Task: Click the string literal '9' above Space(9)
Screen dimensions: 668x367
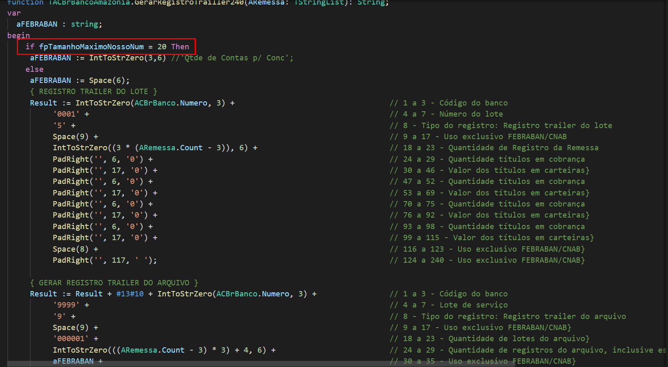Action: point(60,317)
